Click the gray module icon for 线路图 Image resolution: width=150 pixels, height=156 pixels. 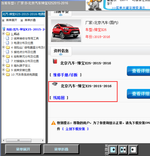pos(55,84)
